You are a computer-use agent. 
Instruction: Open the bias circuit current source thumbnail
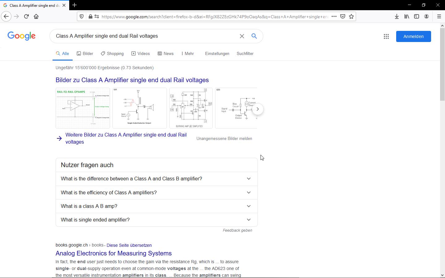(x=236, y=108)
